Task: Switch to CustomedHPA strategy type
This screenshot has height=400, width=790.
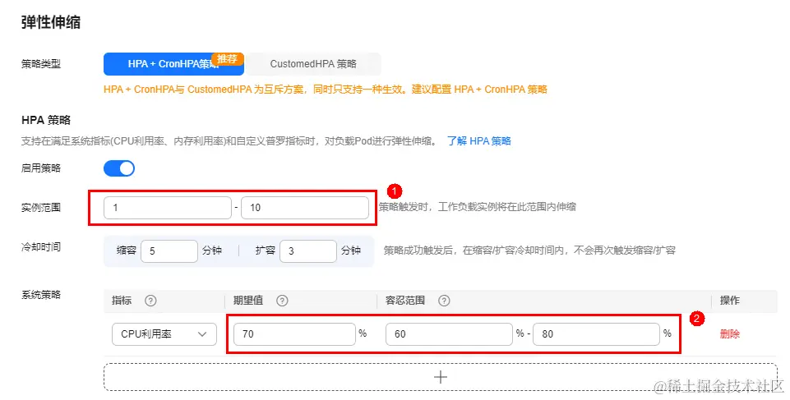Action: pos(313,64)
